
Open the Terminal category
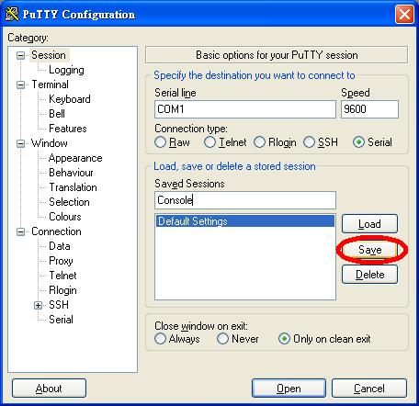click(x=50, y=85)
